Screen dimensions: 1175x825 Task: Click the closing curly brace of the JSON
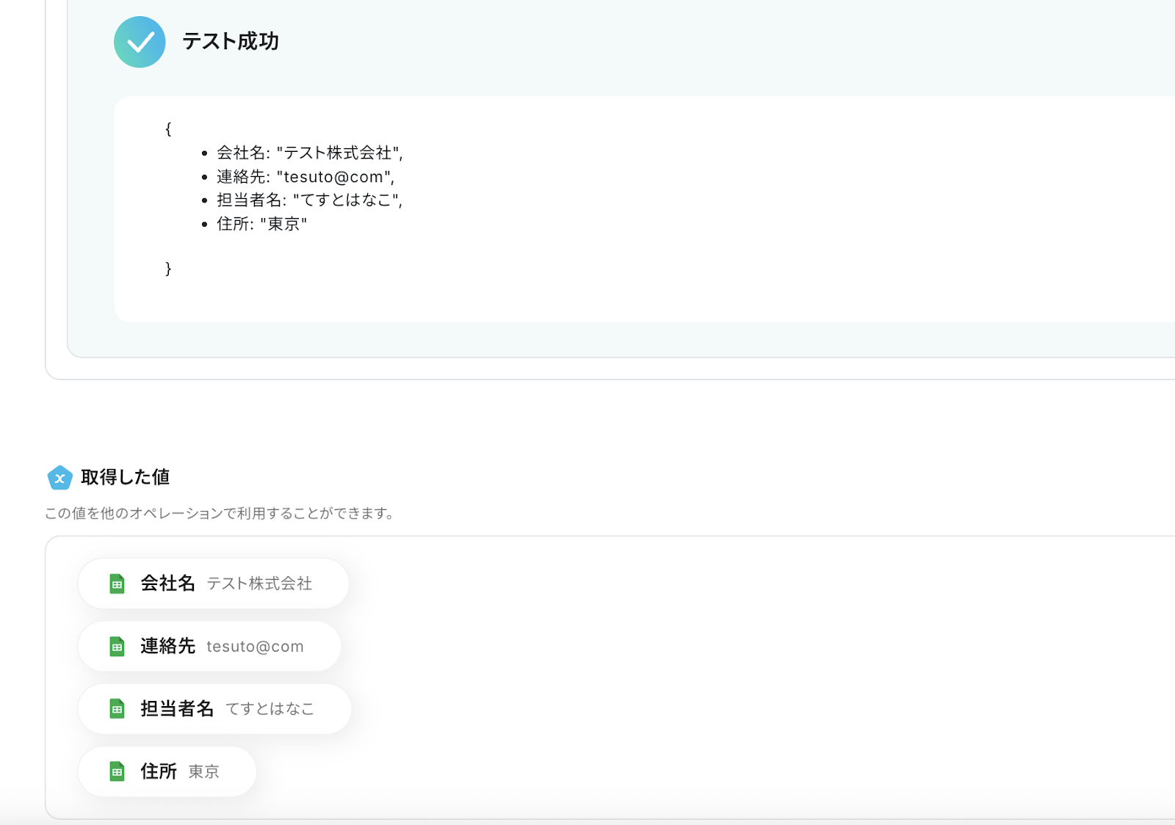(168, 269)
